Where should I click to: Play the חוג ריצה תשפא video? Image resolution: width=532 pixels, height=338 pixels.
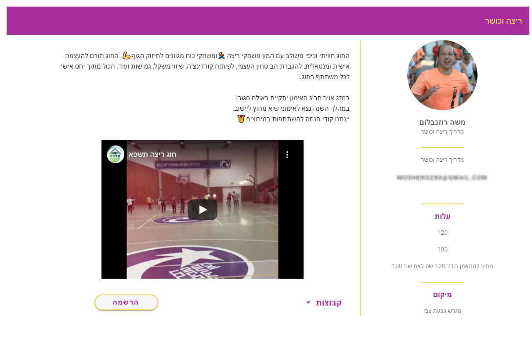[202, 210]
